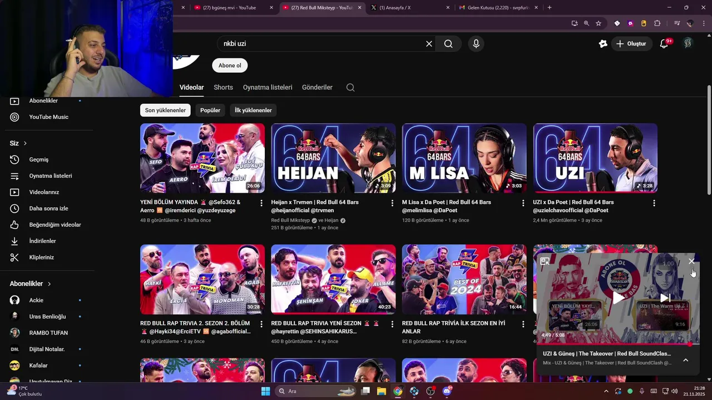Screen dimensions: 712x400
Task: Click the magnifier search button
Action: coord(448,44)
